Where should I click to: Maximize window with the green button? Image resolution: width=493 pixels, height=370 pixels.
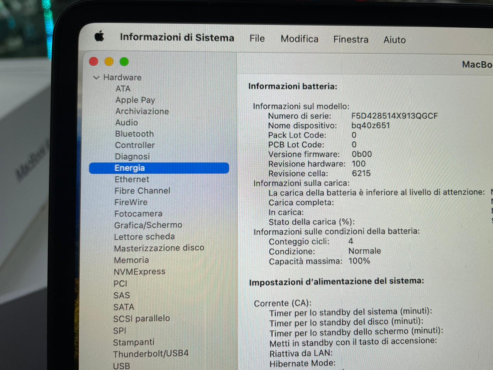[124, 62]
